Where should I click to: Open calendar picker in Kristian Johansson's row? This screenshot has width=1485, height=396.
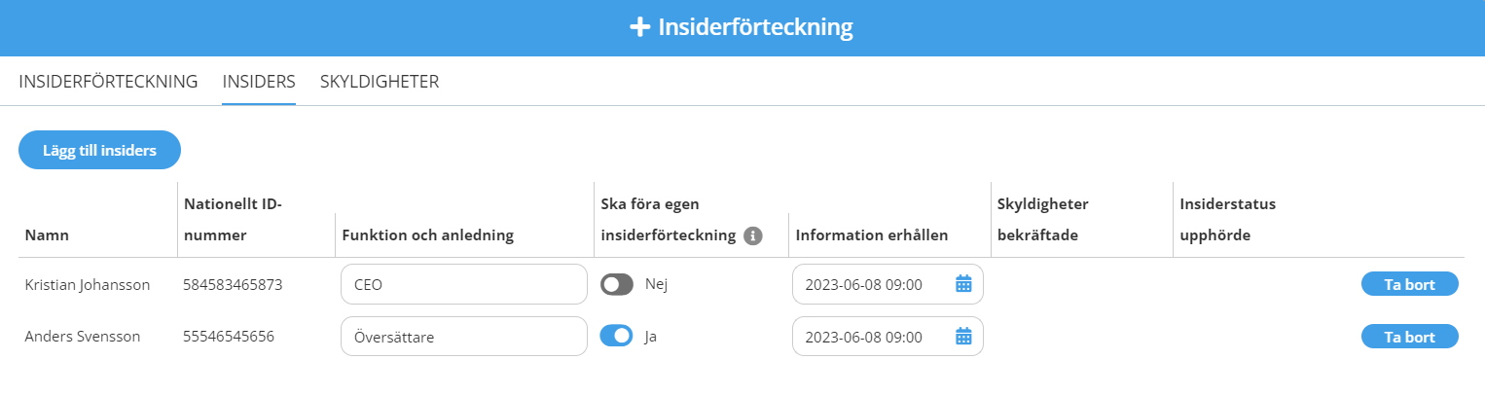tap(963, 284)
